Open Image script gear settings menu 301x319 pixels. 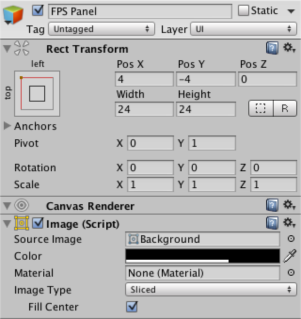[x=289, y=223]
